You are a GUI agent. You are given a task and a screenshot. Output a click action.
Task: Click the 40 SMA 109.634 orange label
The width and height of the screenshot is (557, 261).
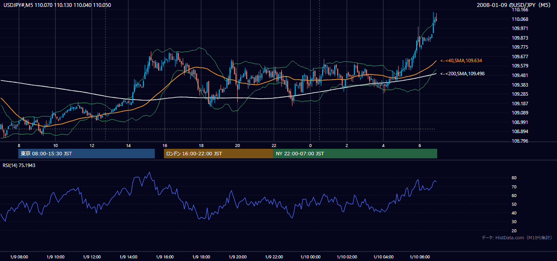click(x=461, y=60)
